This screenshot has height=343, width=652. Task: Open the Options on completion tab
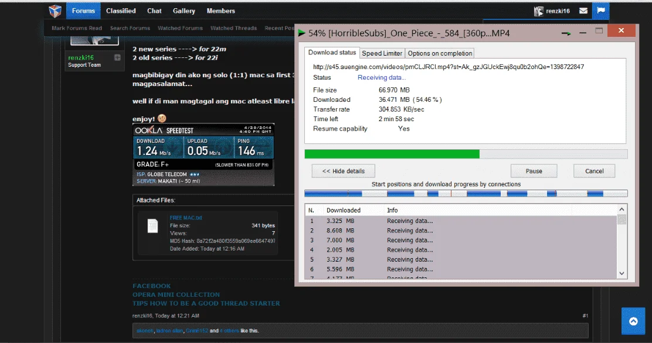[440, 53]
